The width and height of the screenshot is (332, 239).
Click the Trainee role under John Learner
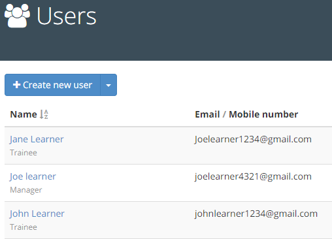point(24,227)
